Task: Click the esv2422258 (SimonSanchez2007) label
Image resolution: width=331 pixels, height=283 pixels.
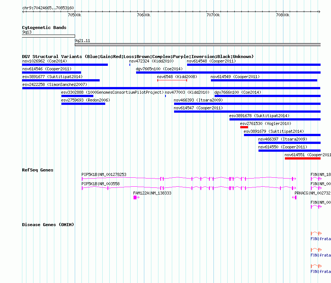Action: coord(55,84)
